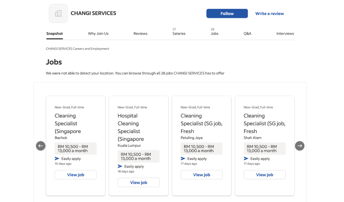Click Easily apply arrow icon on Petaling Jaya card

(183, 158)
